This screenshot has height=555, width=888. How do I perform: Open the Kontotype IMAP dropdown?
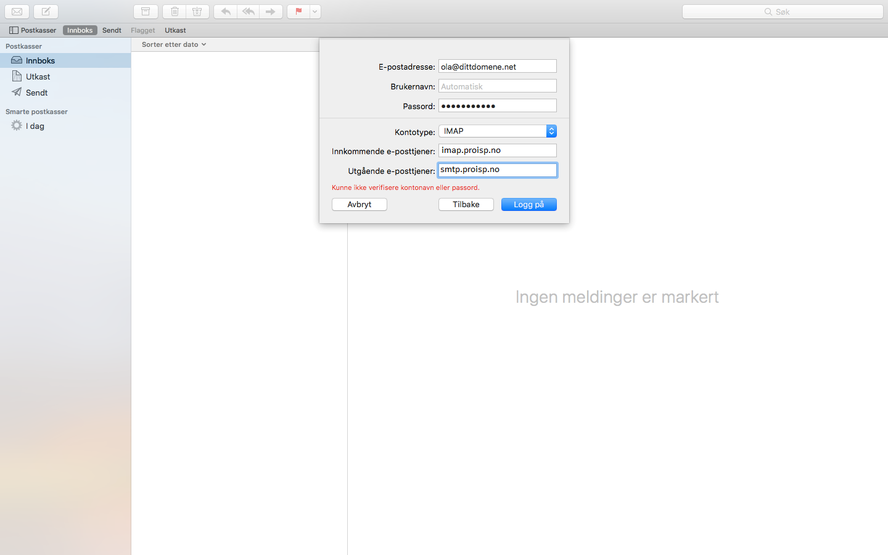click(498, 131)
